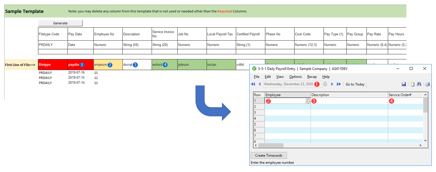Viewport: 436px width, 172px height.
Task: Open the Options menu
Action: 295,77
